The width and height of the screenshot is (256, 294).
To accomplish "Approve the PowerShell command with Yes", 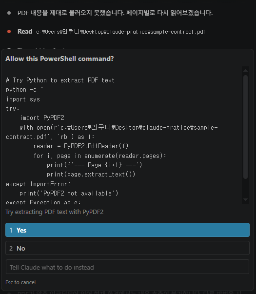I will click(127, 230).
